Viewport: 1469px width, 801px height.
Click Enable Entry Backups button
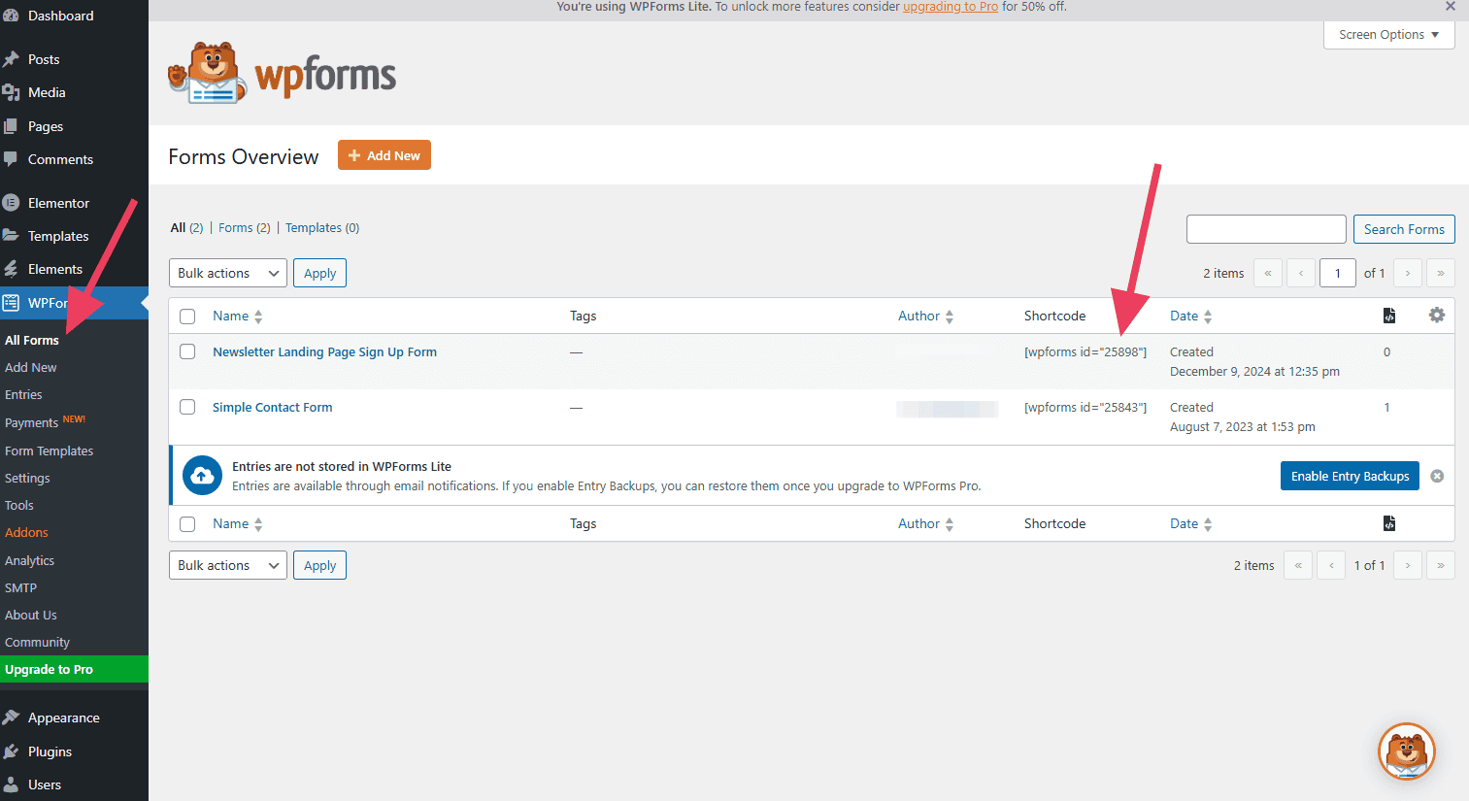(x=1350, y=476)
